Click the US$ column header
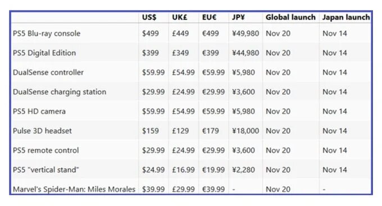This screenshot has width=382, height=206. coord(149,17)
